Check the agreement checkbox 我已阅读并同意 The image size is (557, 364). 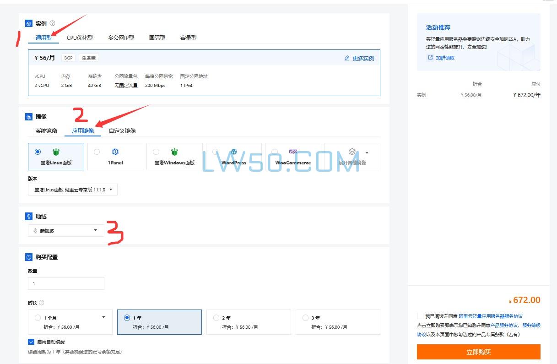[420, 315]
